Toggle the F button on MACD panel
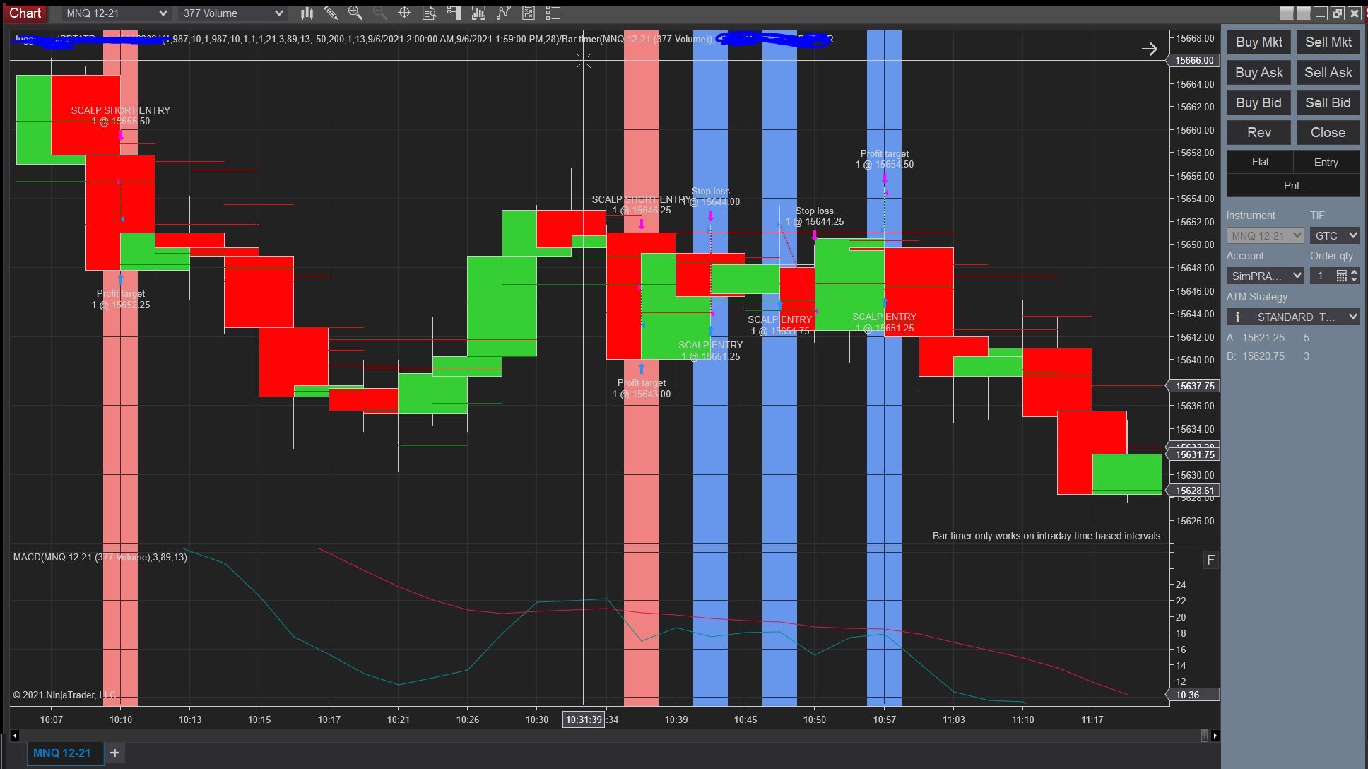This screenshot has height=769, width=1368. click(1210, 560)
